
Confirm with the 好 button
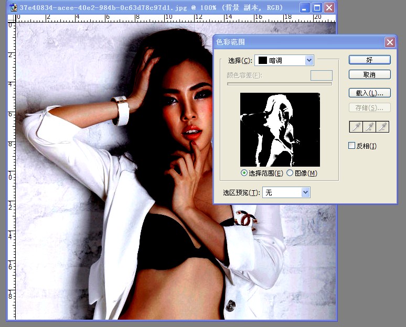[369, 60]
